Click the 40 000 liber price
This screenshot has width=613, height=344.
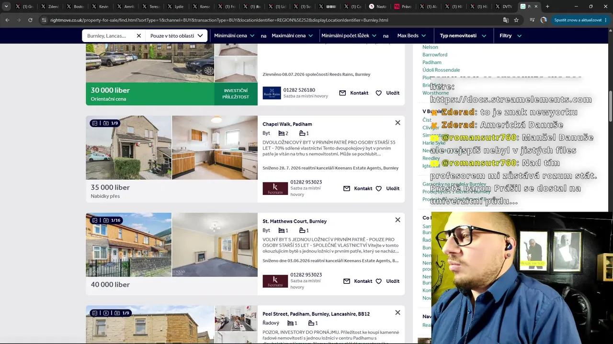110,284
